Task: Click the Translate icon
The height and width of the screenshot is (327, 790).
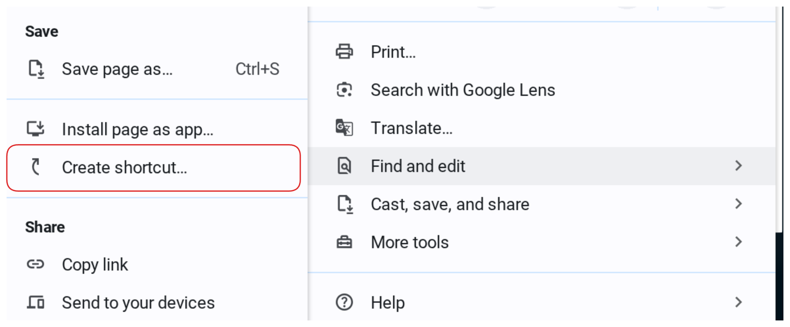Action: 344,128
